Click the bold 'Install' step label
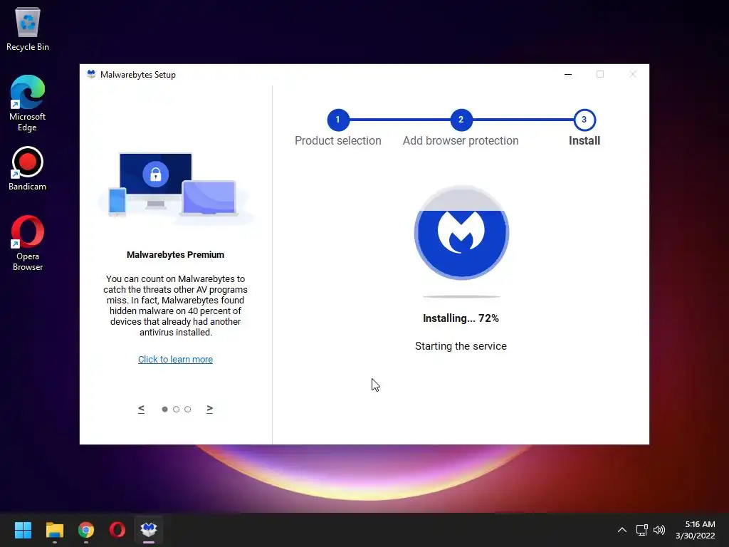The width and height of the screenshot is (729, 547). tap(584, 140)
